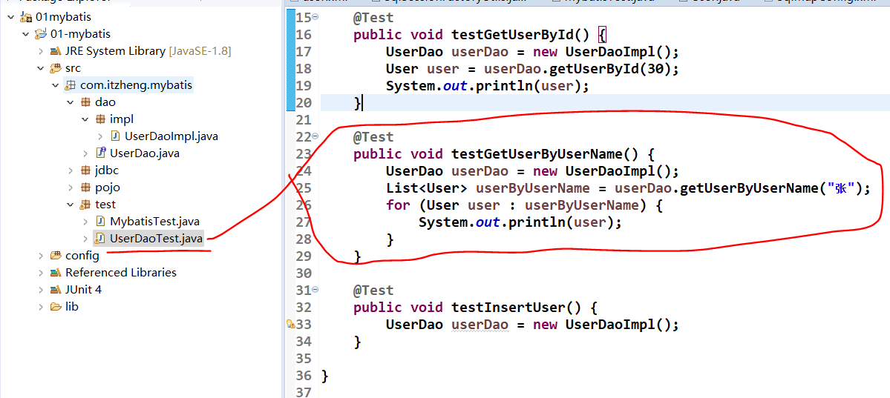Collapse the src folder node
890x398 pixels.
click(x=41, y=68)
